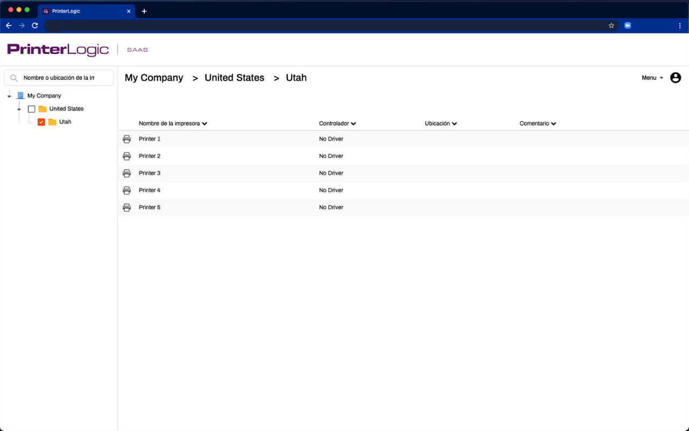Uncheck the Utah checkbox in the tree

tap(41, 122)
